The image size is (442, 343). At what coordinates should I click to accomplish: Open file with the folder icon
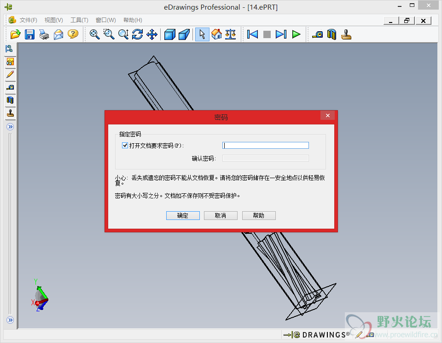pyautogui.click(x=16, y=34)
